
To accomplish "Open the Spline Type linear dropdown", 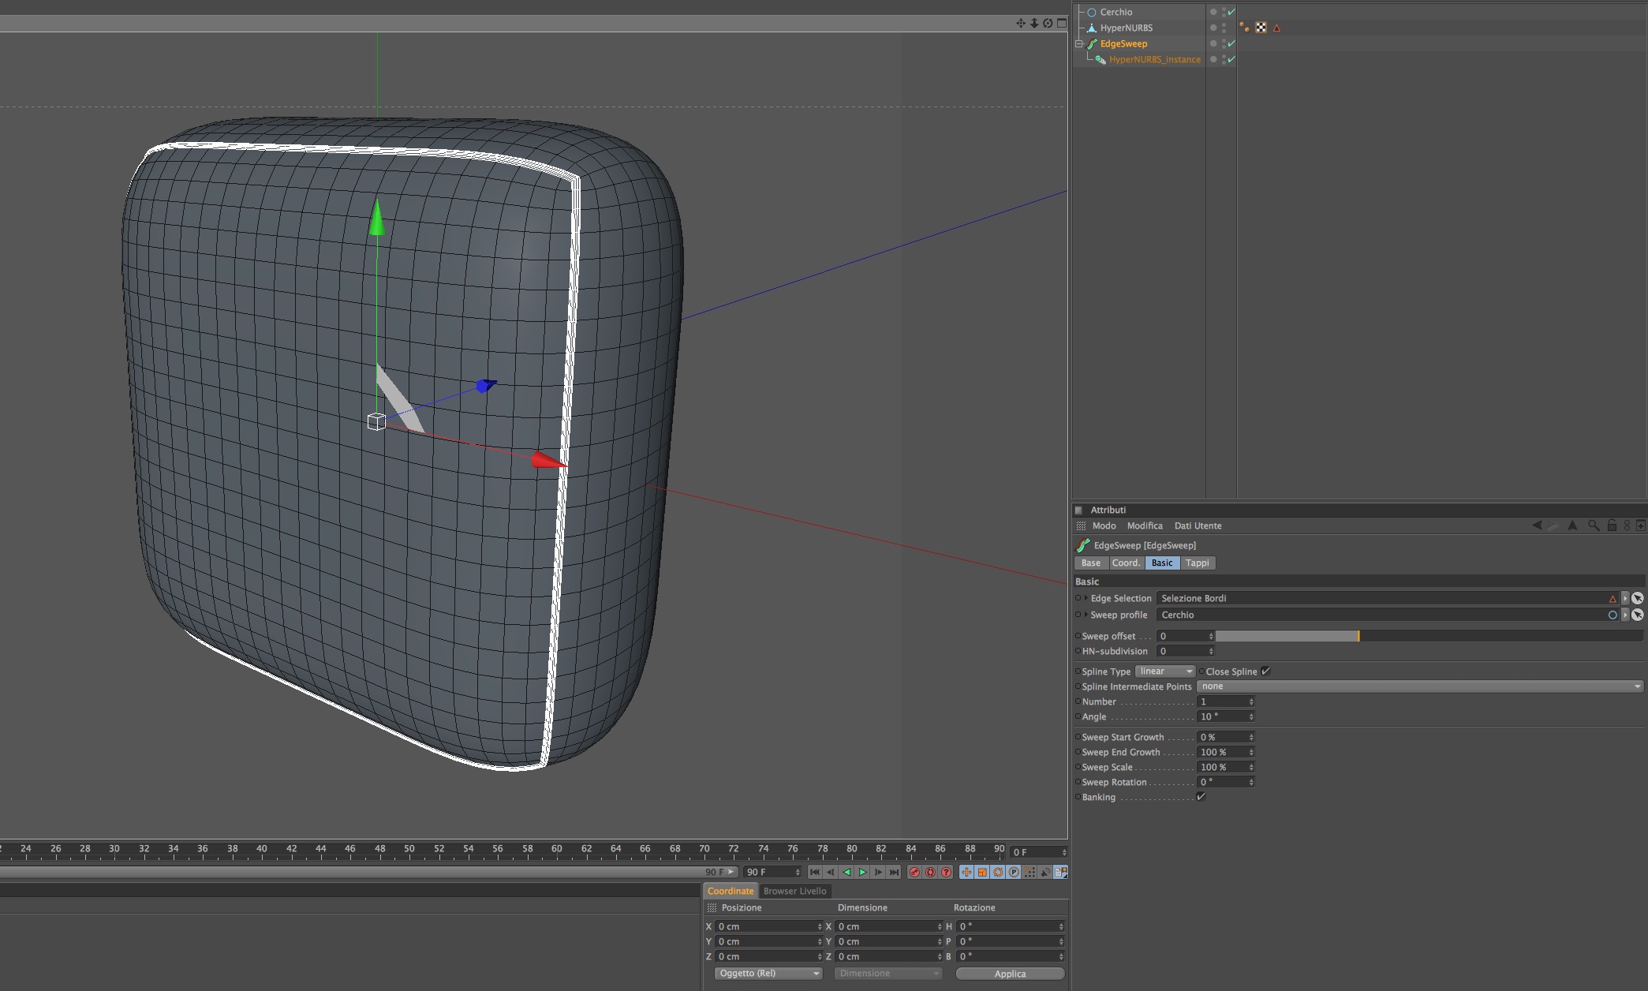I will pyautogui.click(x=1165, y=671).
